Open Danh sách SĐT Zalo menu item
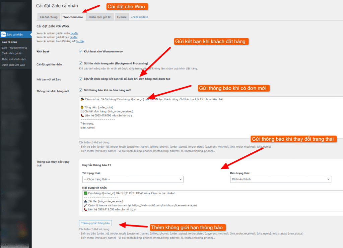343x248 pixels. (x=13, y=65)
